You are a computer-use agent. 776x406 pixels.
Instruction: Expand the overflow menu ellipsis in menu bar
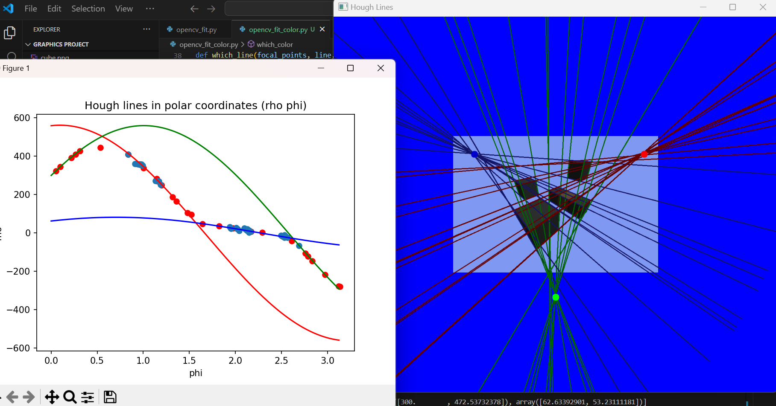click(150, 9)
